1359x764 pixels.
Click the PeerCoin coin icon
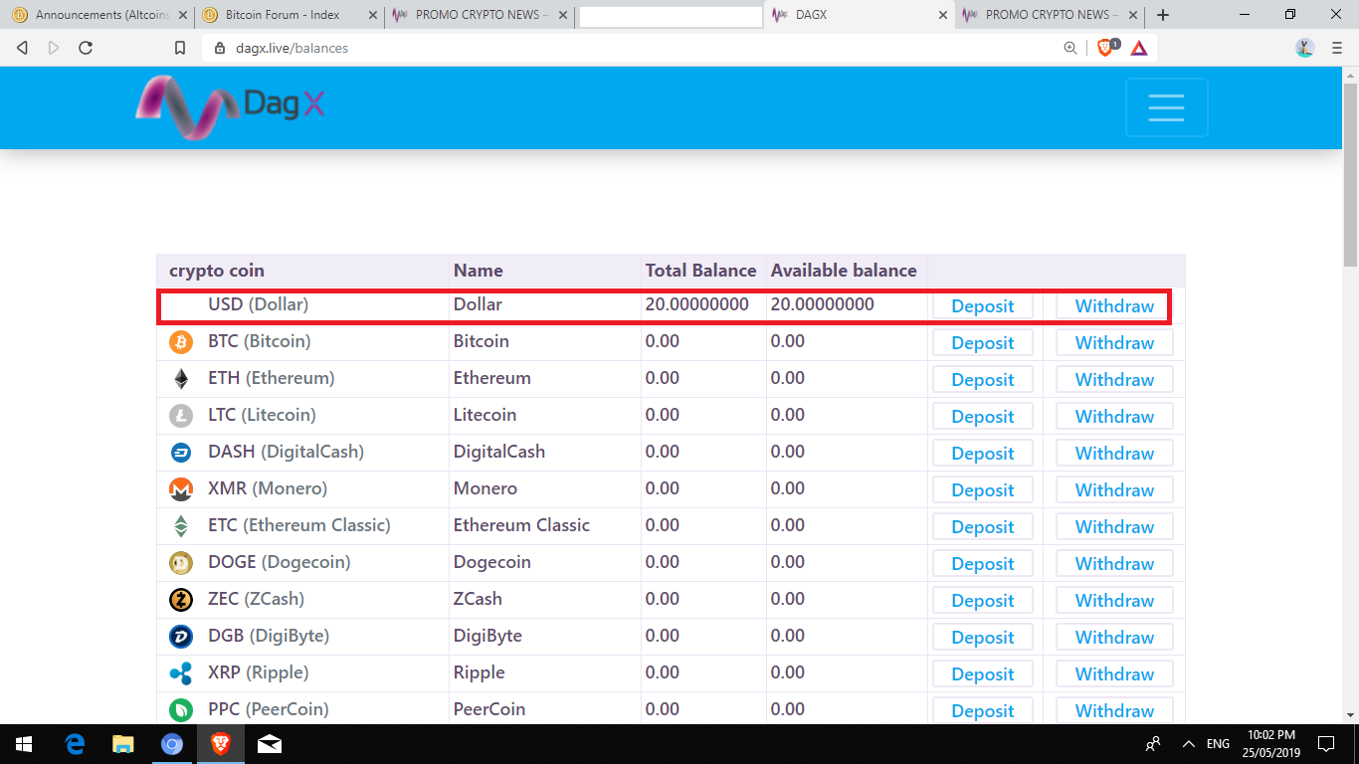click(x=181, y=710)
